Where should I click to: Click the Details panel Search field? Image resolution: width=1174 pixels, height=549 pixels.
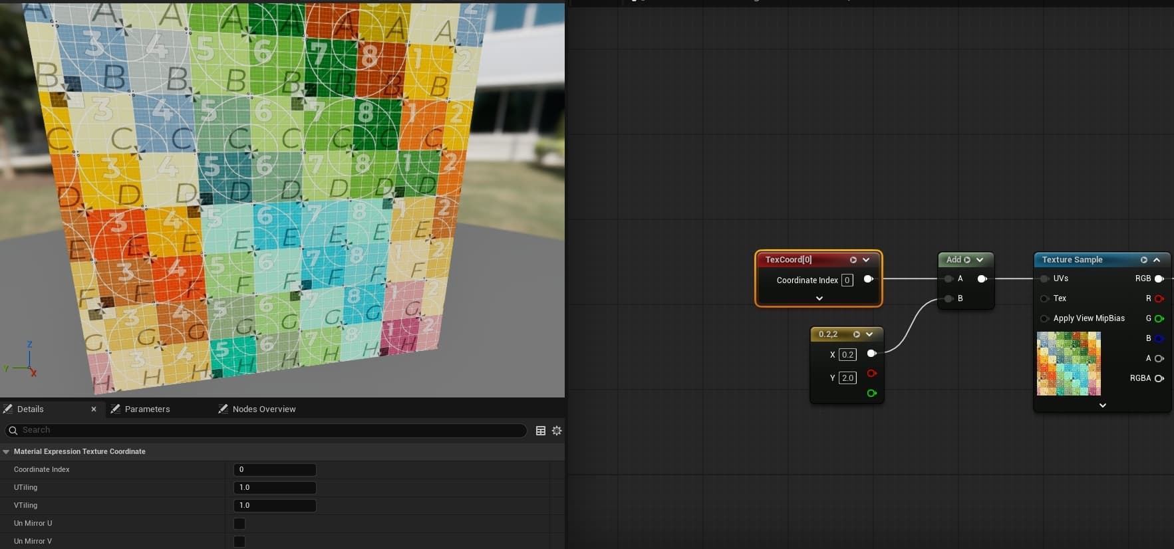(266, 431)
